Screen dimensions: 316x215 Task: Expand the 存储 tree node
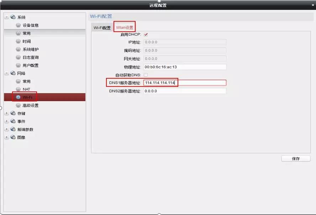(x=6, y=114)
